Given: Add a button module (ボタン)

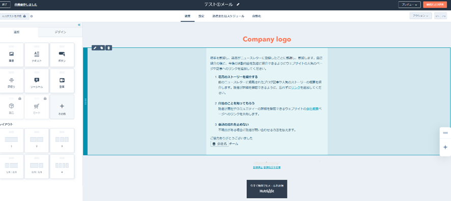Looking at the screenshot, I should (62, 55).
